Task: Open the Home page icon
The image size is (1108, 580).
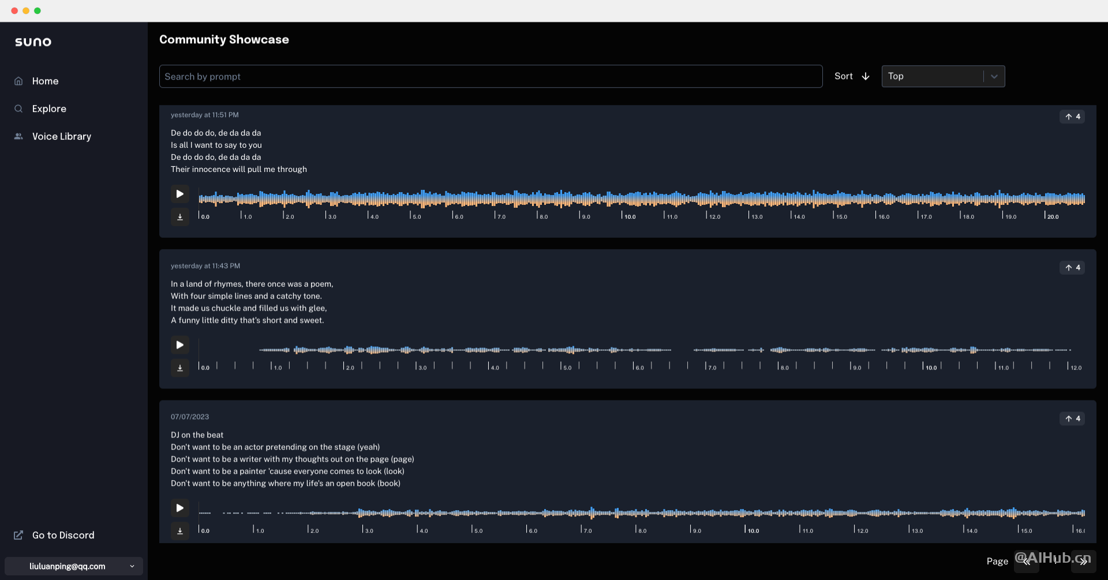Action: (18, 81)
